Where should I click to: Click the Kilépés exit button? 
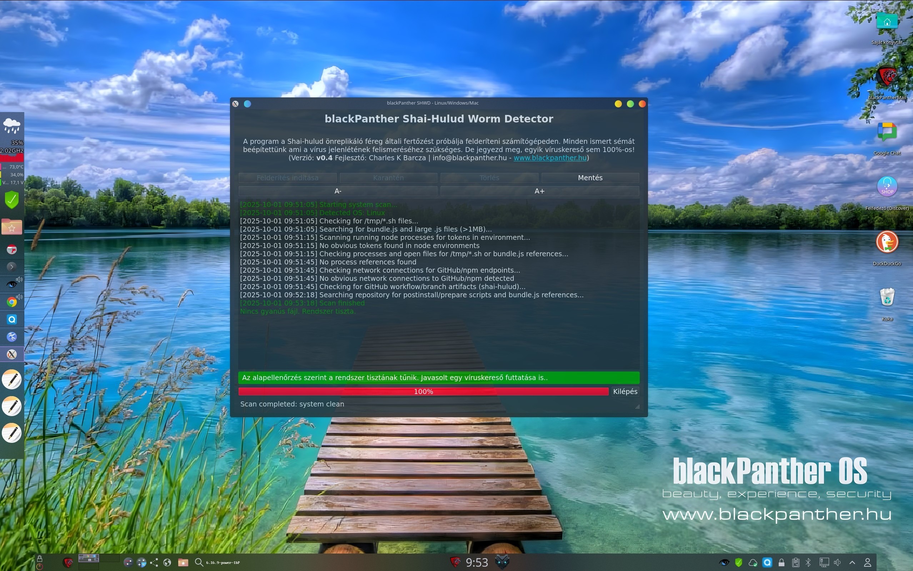coord(625,391)
